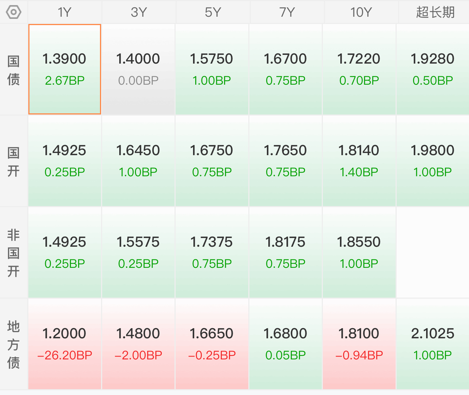Select the 国债 超长期 cell at 1.9280

click(433, 69)
